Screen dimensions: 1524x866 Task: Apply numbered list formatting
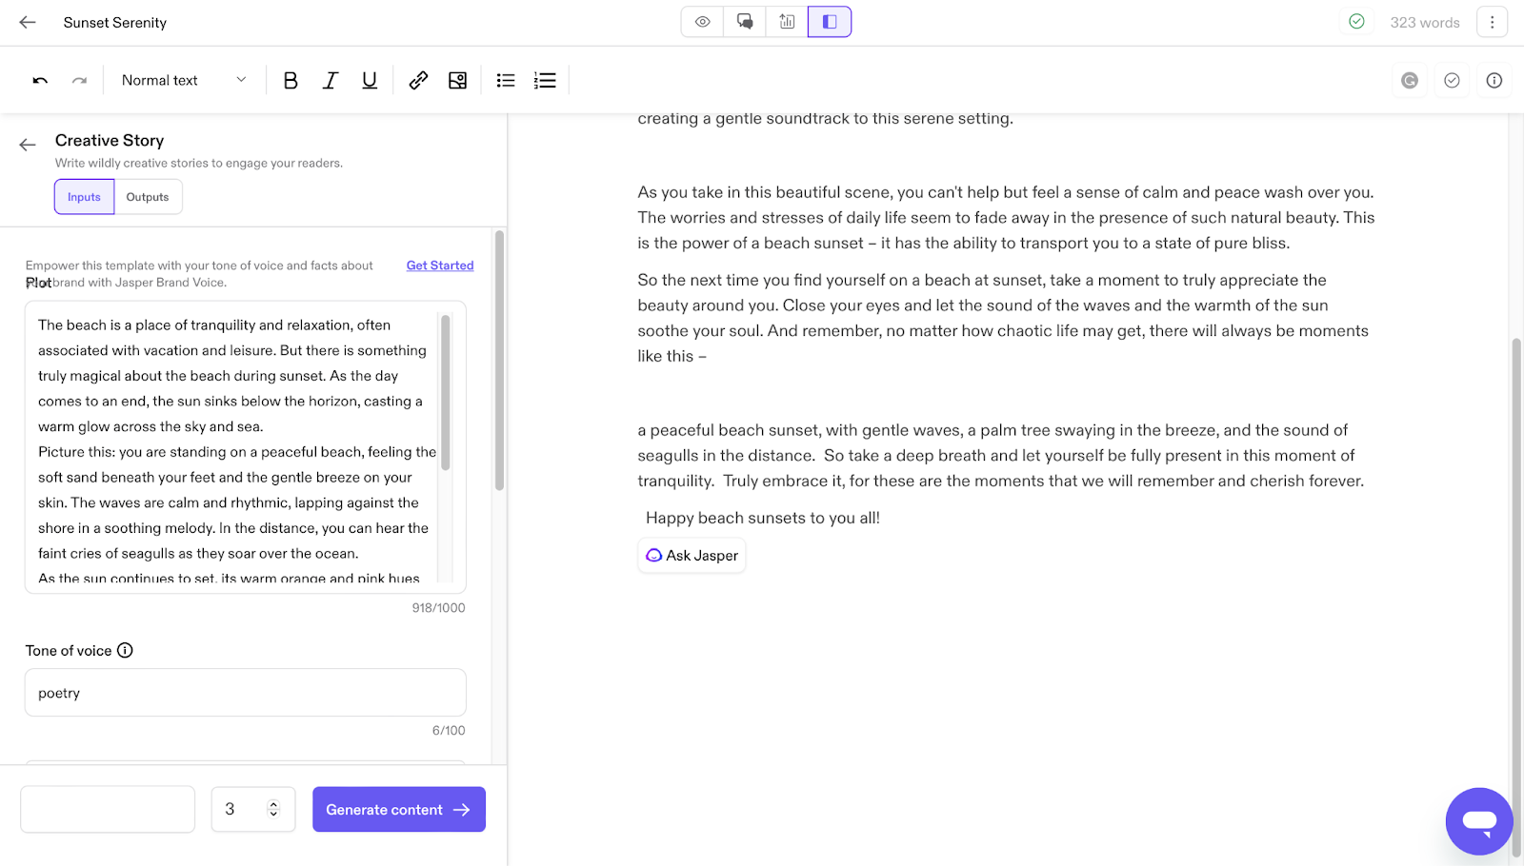[545, 81]
